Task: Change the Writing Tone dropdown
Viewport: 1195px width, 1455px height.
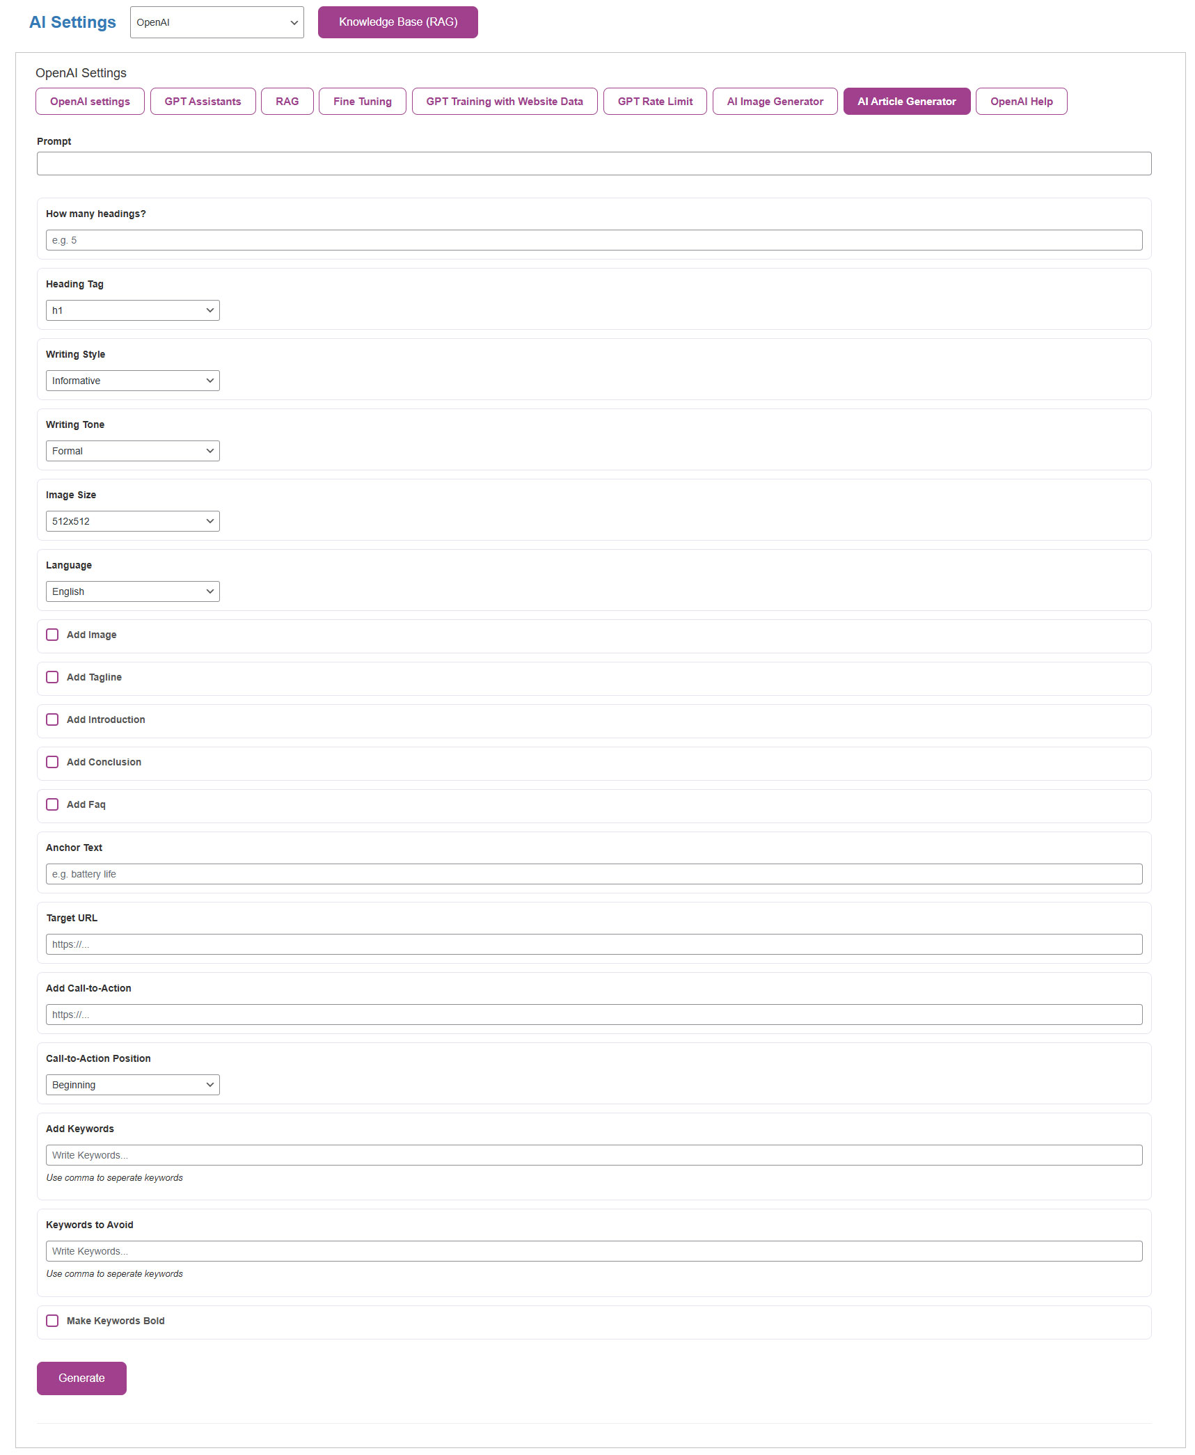Action: tap(132, 451)
